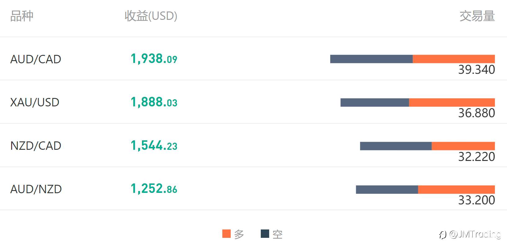Viewport: 507px width, 249px height.
Task: Click the 1,938.09 profit value
Action: coord(154,59)
